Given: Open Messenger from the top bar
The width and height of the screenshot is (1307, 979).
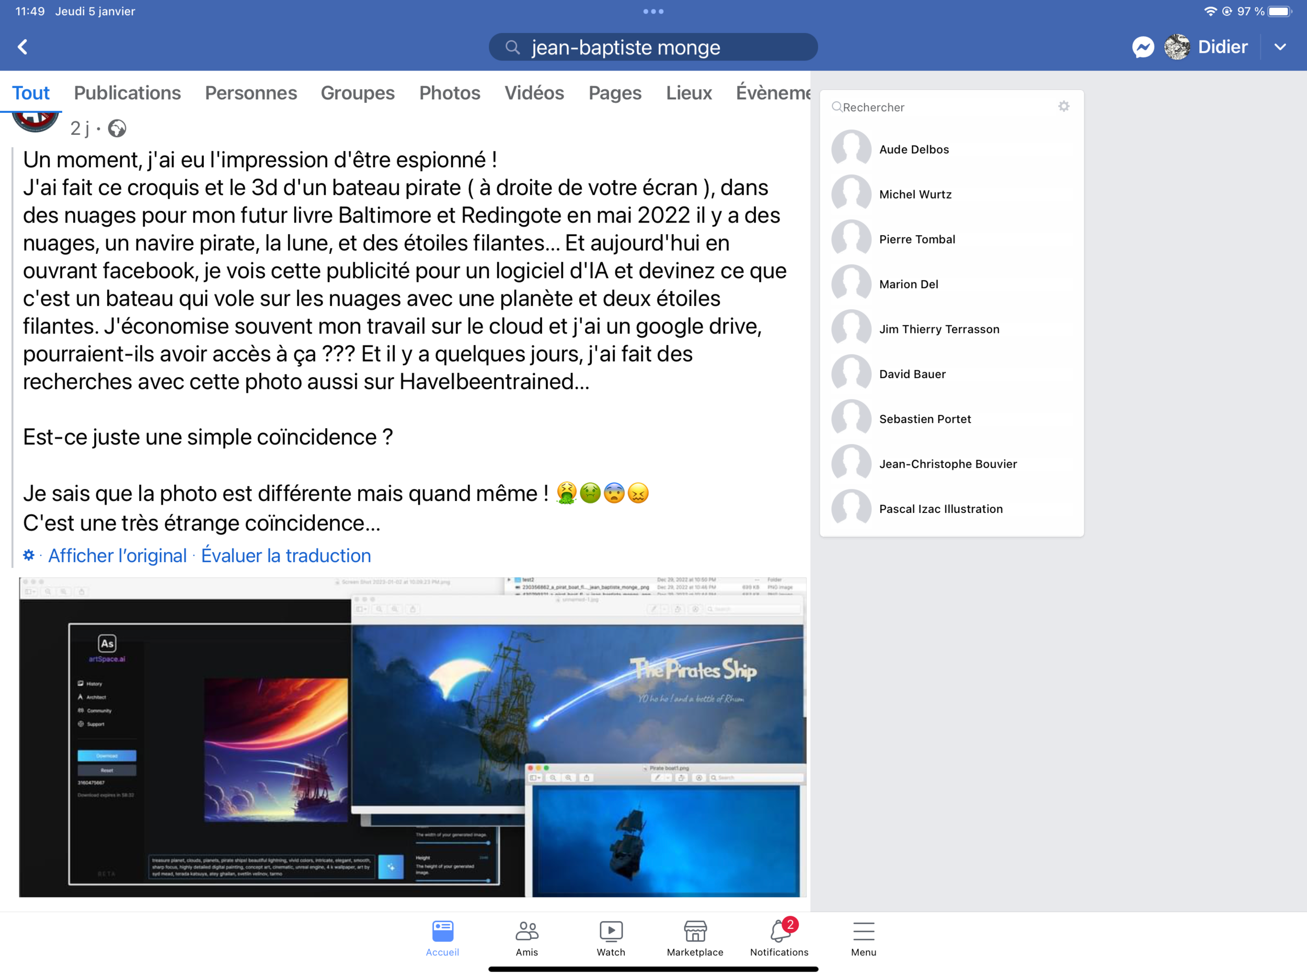Looking at the screenshot, I should (x=1143, y=46).
